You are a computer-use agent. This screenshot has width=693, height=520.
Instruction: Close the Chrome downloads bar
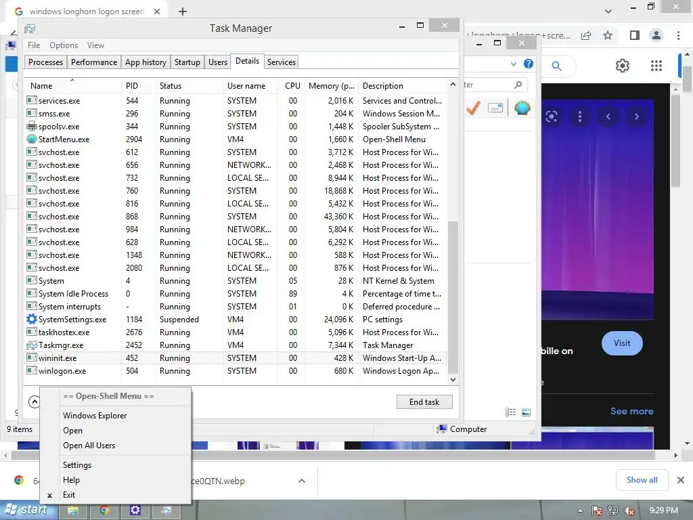tap(681, 480)
